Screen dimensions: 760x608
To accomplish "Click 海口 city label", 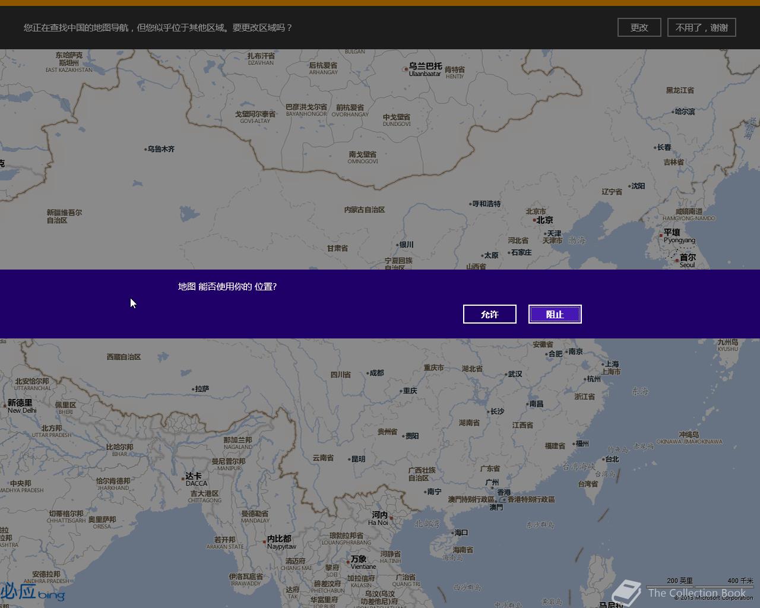I will click(x=461, y=533).
